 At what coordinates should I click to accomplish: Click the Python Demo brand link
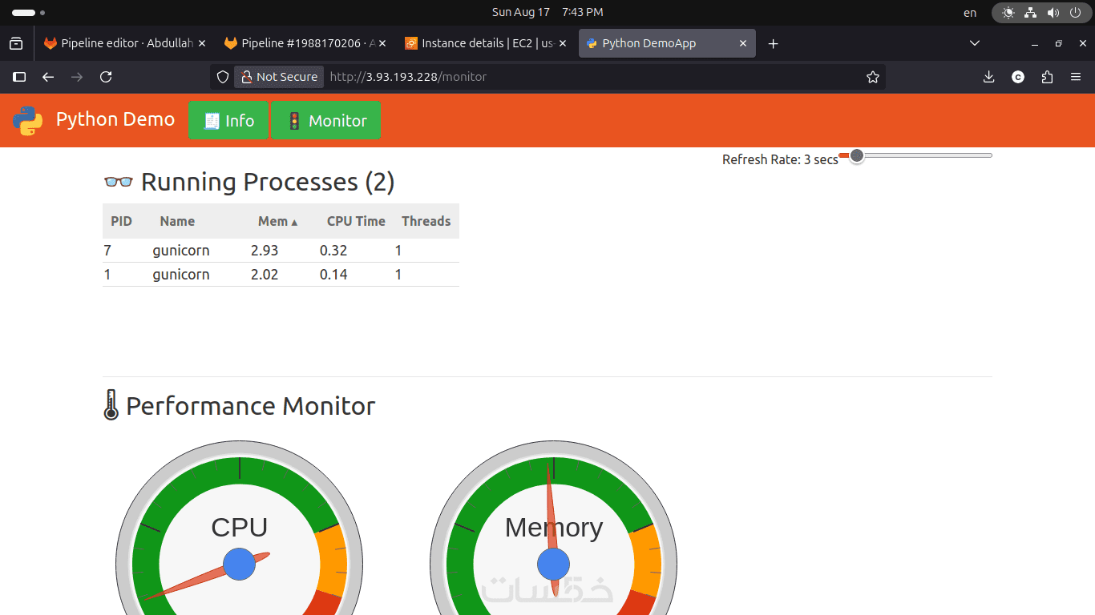click(115, 119)
